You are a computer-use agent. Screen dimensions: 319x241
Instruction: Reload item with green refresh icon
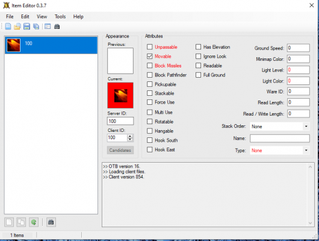tap(34, 222)
